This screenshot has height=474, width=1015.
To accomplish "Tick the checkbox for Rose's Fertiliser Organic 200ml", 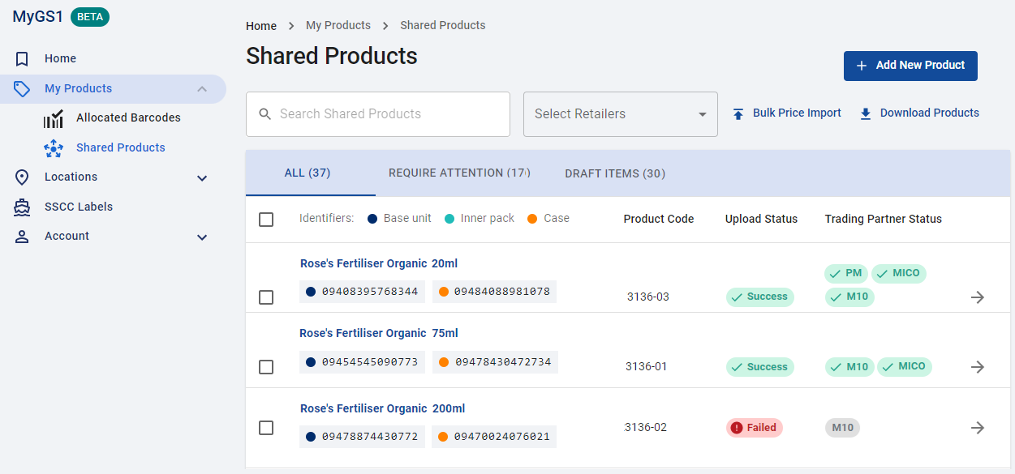I will [x=266, y=428].
